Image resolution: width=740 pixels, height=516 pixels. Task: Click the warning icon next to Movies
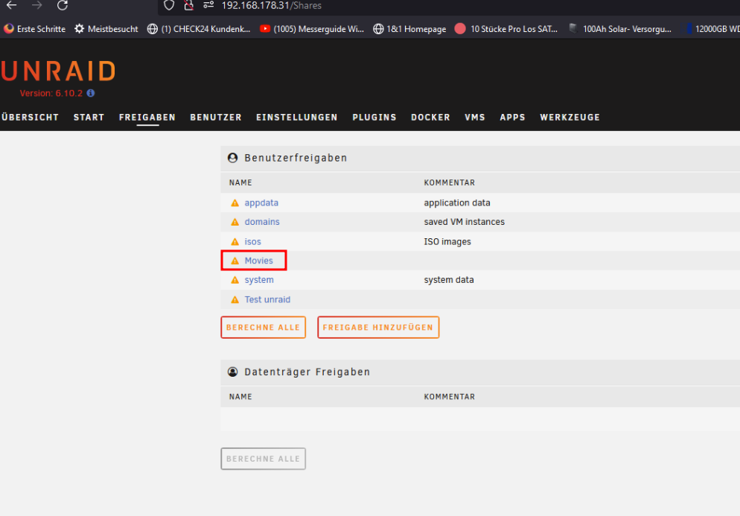point(235,261)
